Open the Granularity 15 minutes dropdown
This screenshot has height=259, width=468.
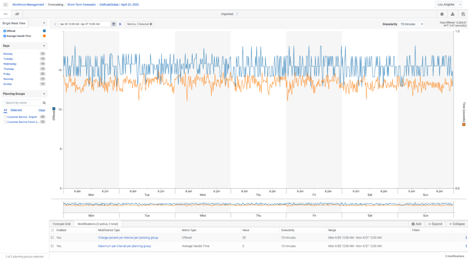click(411, 24)
